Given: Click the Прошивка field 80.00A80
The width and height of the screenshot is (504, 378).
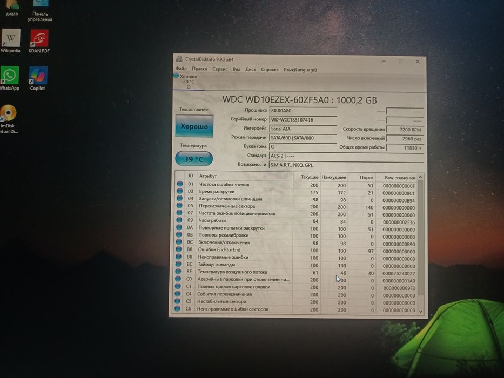Looking at the screenshot, I should [x=303, y=111].
